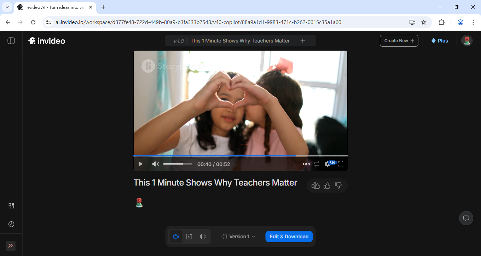Select the vertical format icon in bottom toolbar
Image resolution: width=481 pixels, height=256 pixels.
click(202, 236)
